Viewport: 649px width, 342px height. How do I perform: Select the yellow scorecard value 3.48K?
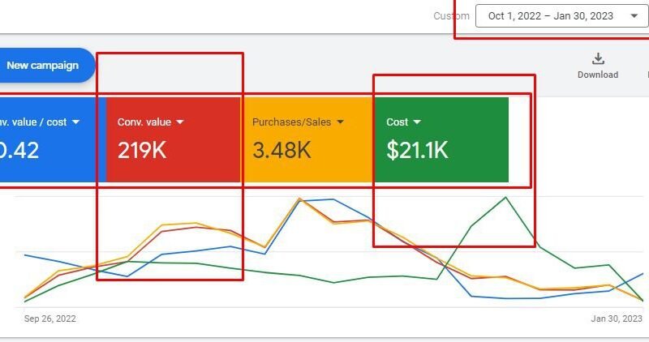tap(282, 150)
